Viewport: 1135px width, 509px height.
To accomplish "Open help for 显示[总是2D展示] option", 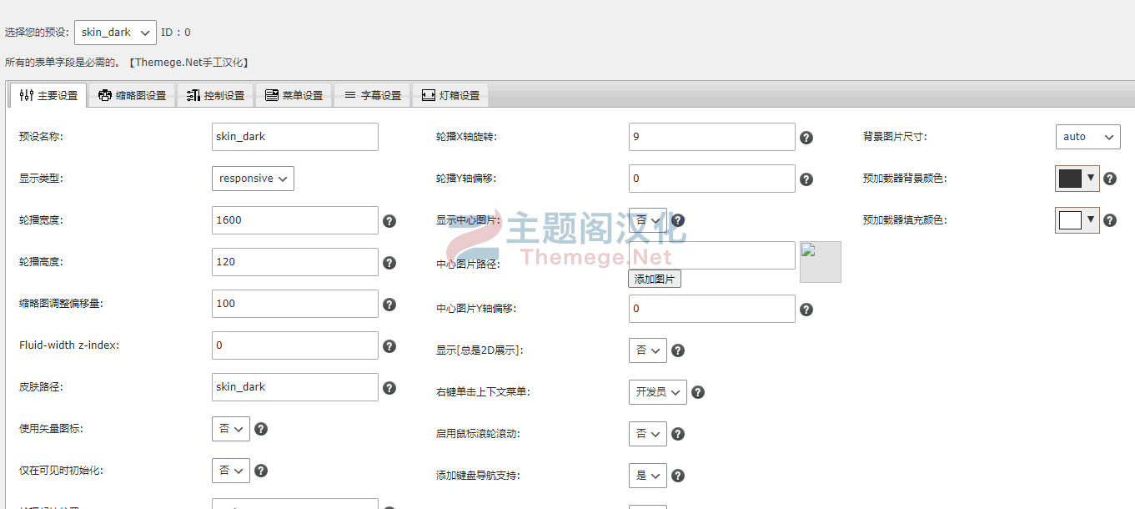I will coord(677,350).
